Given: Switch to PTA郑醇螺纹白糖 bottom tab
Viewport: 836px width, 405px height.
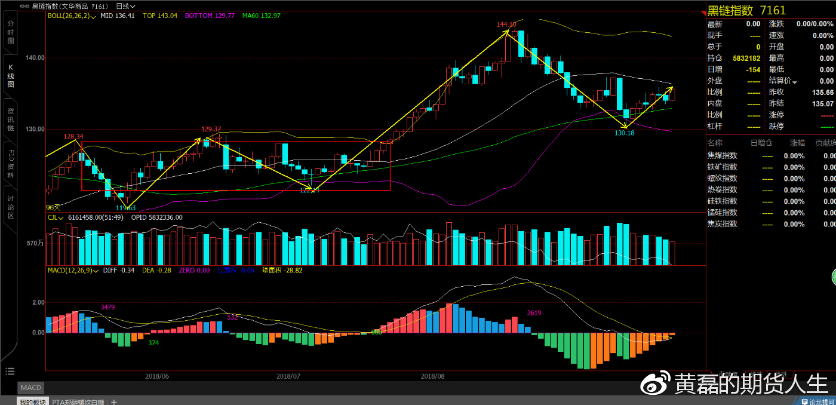Looking at the screenshot, I should coord(79,402).
